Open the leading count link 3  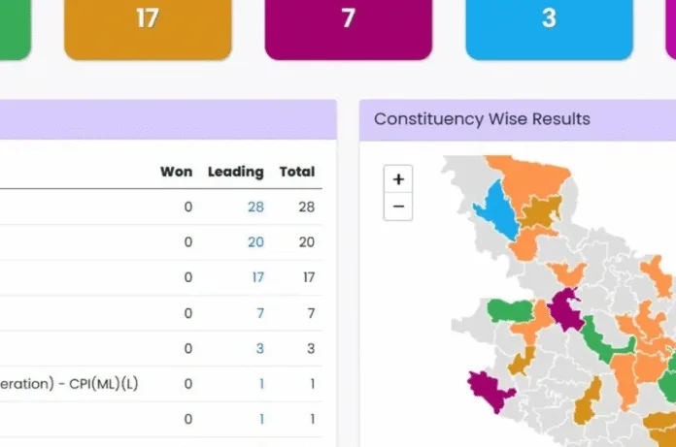pos(259,348)
